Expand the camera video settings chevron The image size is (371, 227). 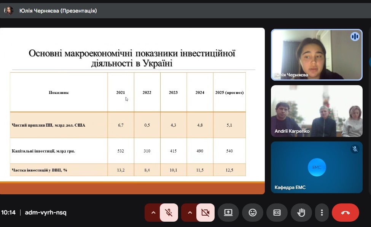pyautogui.click(x=190, y=213)
